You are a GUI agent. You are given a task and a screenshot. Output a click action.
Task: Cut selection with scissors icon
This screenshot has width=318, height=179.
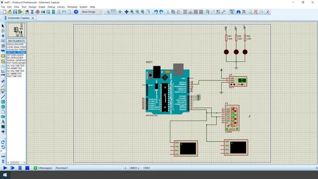coord(168,12)
